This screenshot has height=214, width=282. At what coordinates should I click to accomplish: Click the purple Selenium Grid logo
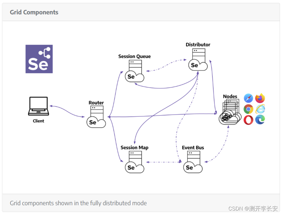[39, 59]
